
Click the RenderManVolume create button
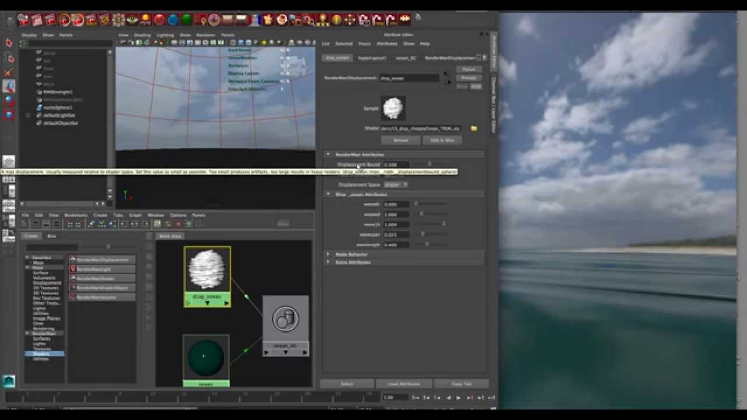102,297
